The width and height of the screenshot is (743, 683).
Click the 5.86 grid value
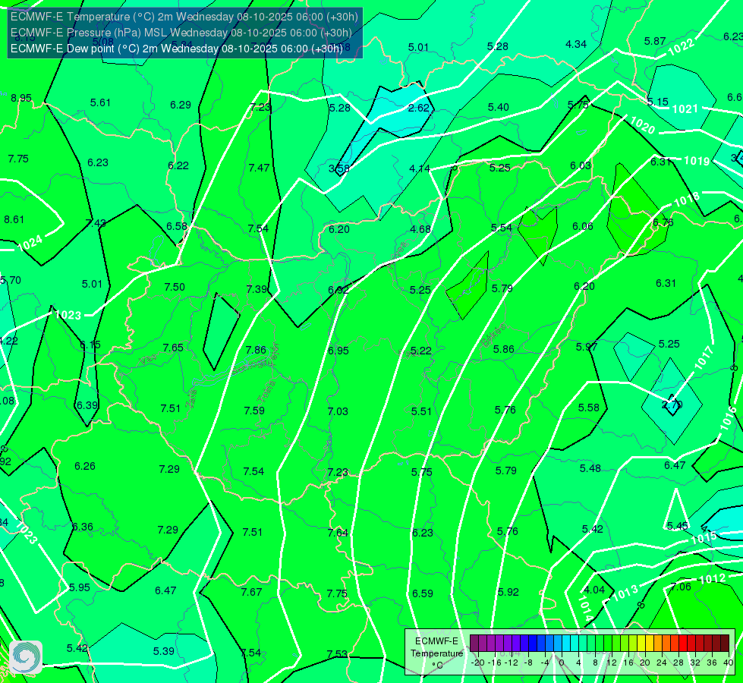(x=504, y=349)
